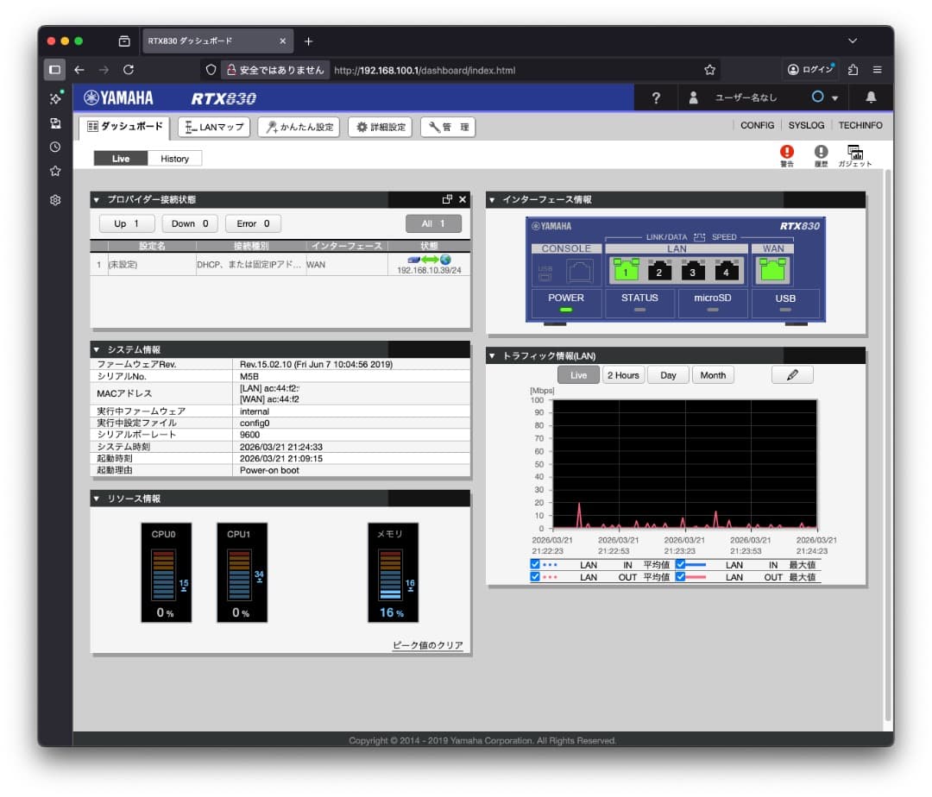Open the SYSLOG link
This screenshot has width=932, height=797.
pos(806,125)
